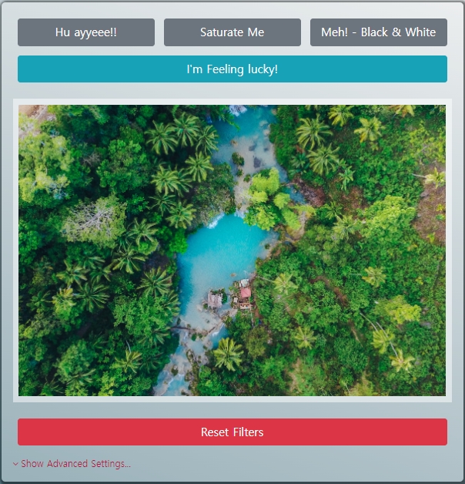Click the red-roofed hut in the photo
The image size is (465, 484).
[x=246, y=292]
